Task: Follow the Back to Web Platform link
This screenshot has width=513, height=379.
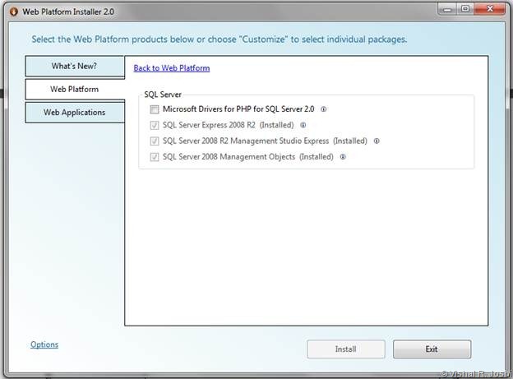Action: (171, 68)
